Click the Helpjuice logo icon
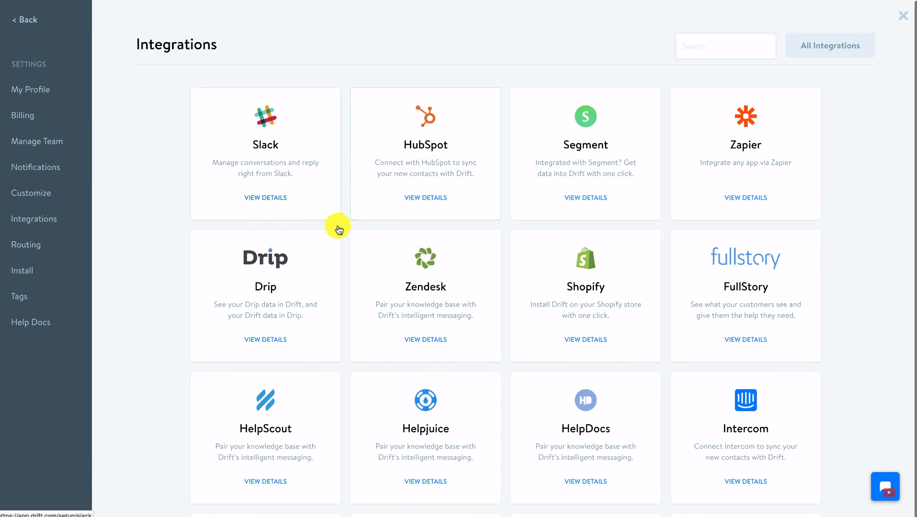 tap(426, 400)
